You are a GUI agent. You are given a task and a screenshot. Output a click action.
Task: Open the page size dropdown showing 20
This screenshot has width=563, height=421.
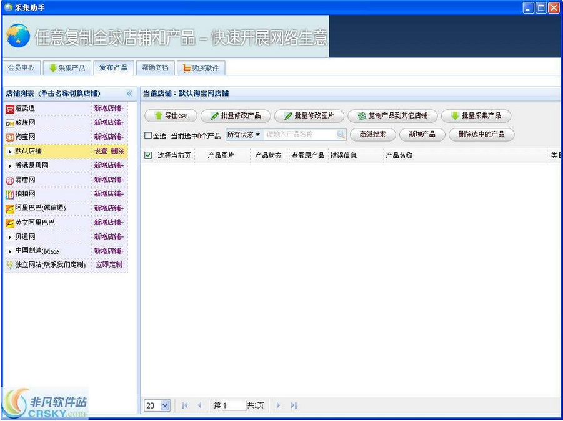156,405
